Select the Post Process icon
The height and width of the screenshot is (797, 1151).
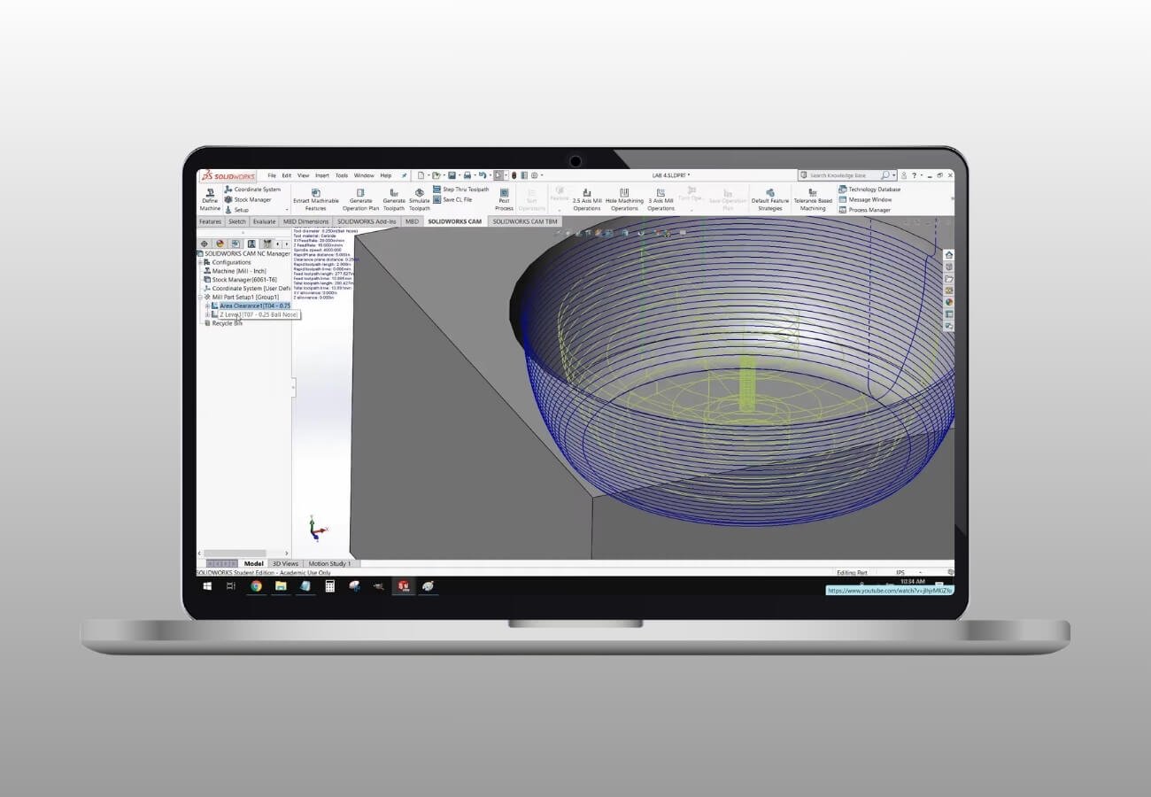click(x=504, y=193)
